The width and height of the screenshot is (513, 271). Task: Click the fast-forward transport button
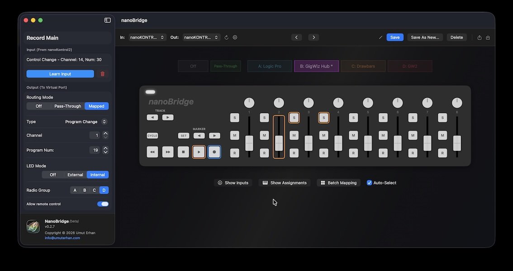pyautogui.click(x=168, y=152)
